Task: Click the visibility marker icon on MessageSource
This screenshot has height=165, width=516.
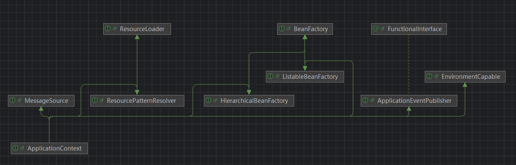Action: coord(19,101)
